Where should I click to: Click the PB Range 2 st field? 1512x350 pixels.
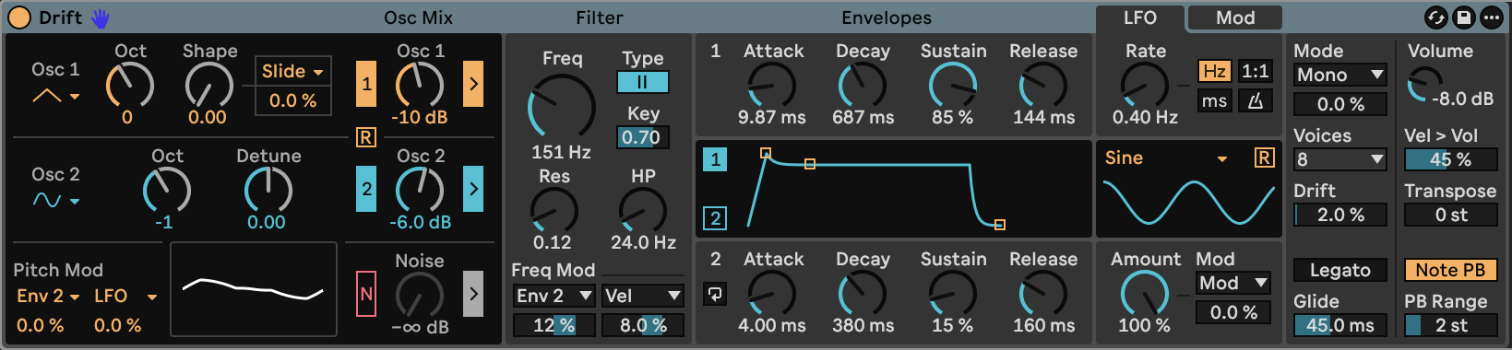1450,325
